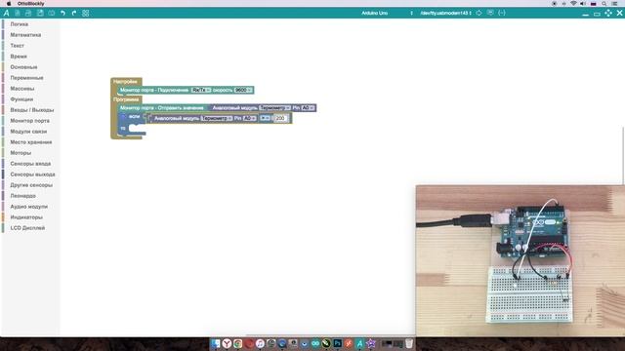Open the Rx/Tx dropdown in serial connect block
The image size is (625, 351).
(200, 91)
